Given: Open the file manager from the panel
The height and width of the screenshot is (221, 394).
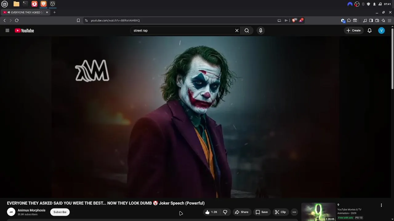Looking at the screenshot, I should (x=16, y=4).
